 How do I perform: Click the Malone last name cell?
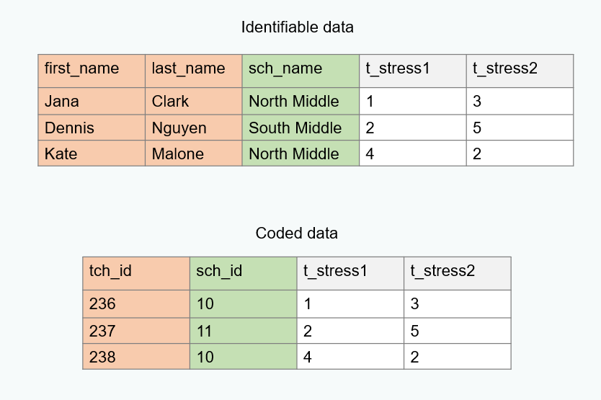[x=193, y=154]
